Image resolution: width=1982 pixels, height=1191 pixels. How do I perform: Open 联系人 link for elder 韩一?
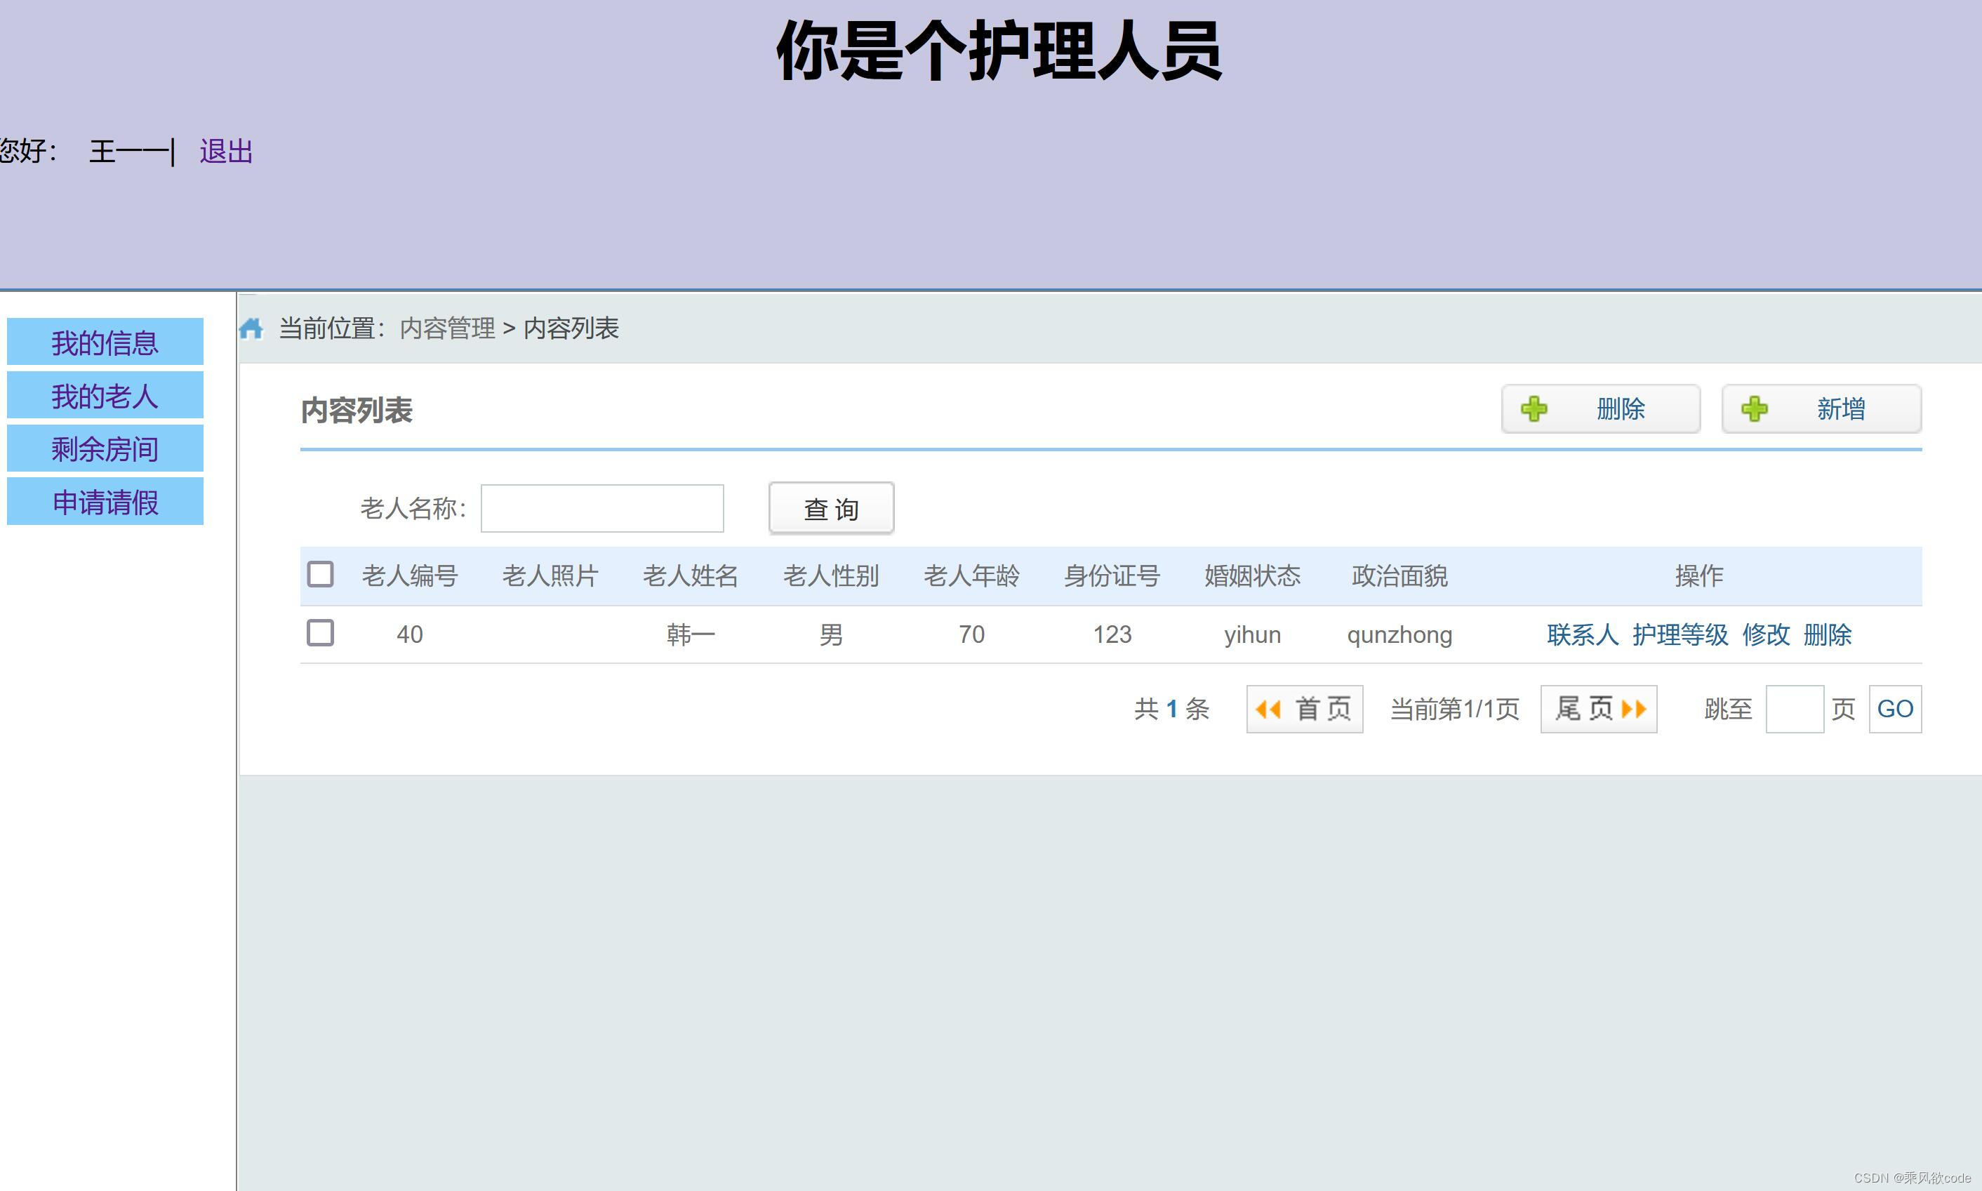[x=1581, y=634]
